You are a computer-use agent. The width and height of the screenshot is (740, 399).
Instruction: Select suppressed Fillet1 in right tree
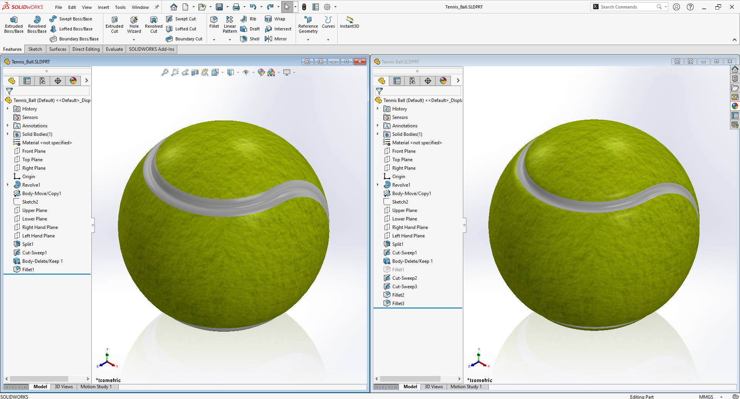(x=398, y=270)
